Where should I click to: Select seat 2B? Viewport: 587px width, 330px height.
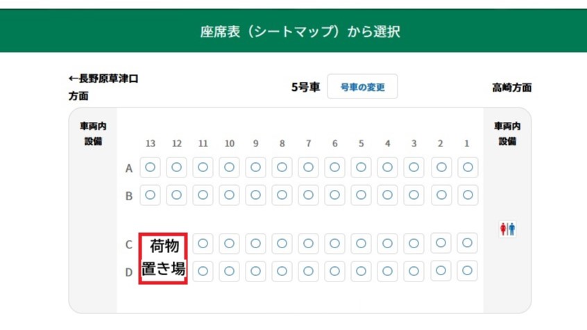(441, 195)
